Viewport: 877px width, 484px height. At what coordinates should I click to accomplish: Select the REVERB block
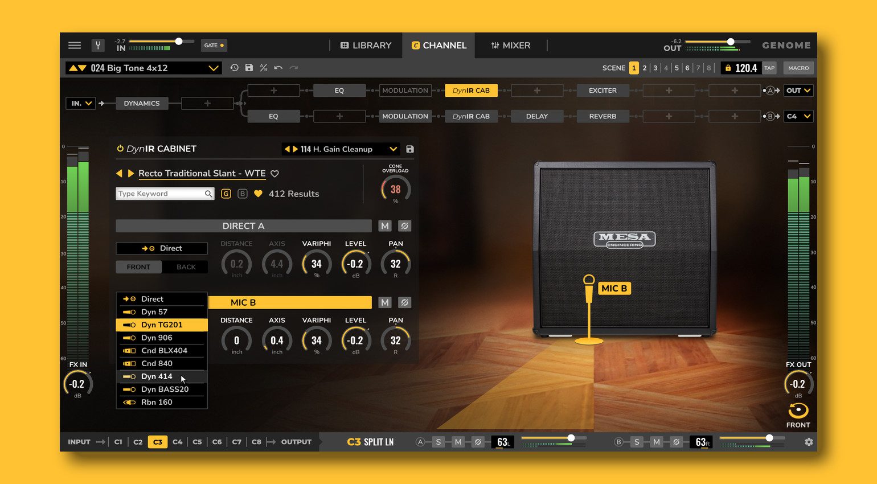(603, 116)
